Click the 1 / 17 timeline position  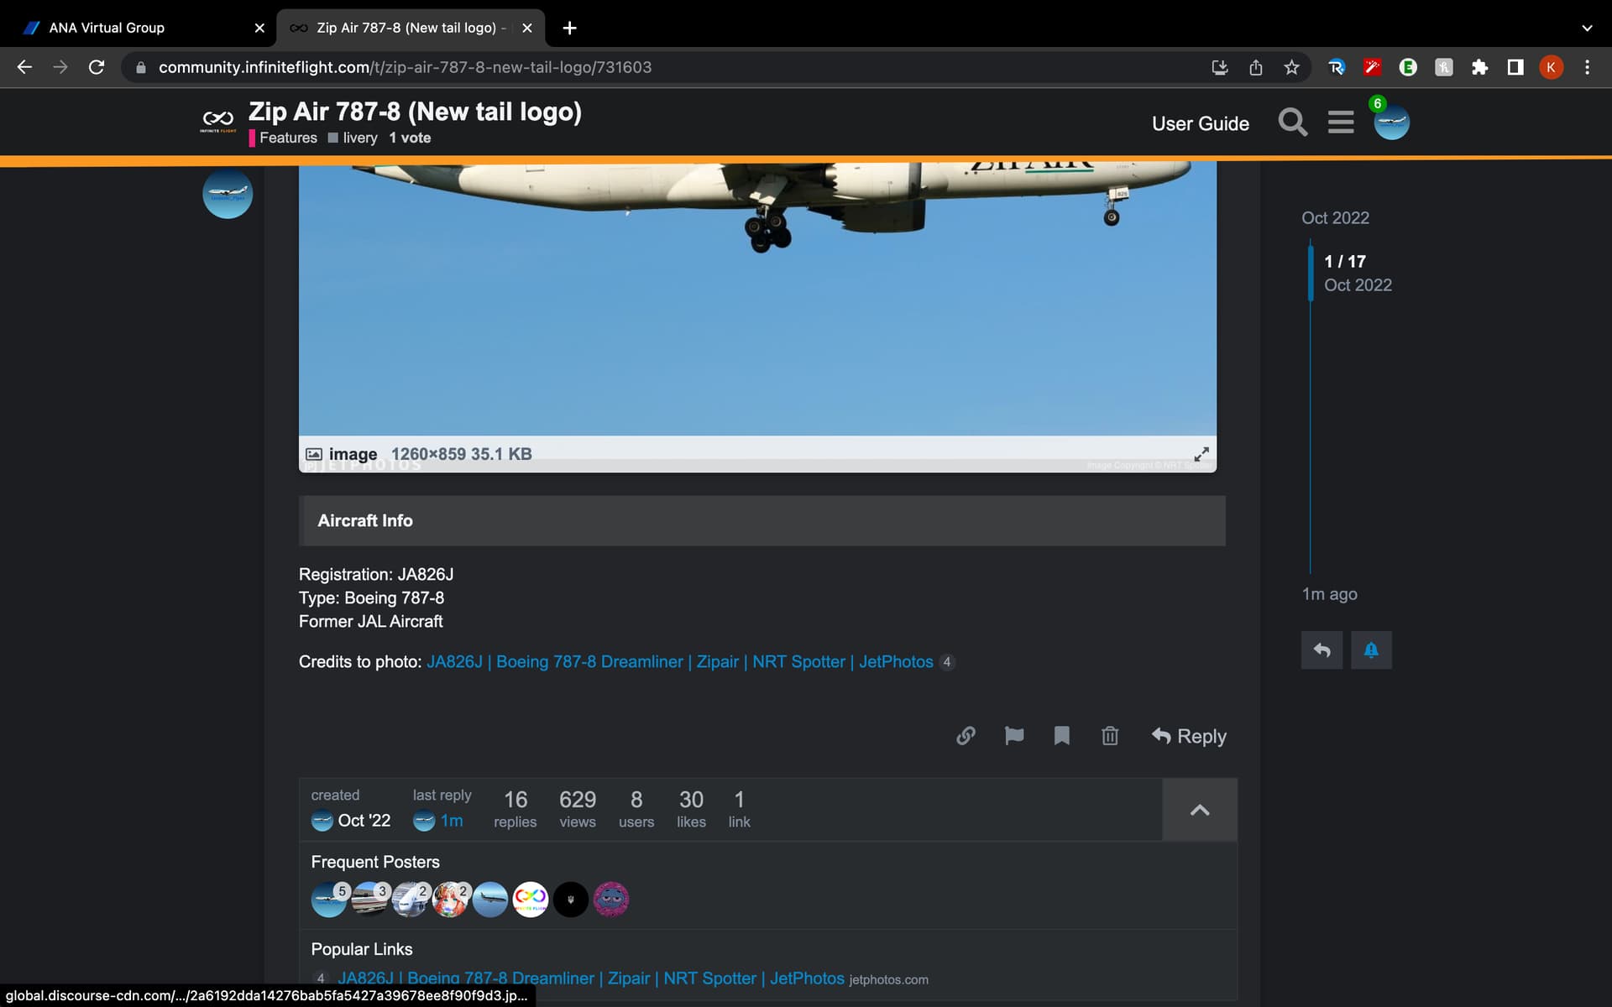(1345, 262)
